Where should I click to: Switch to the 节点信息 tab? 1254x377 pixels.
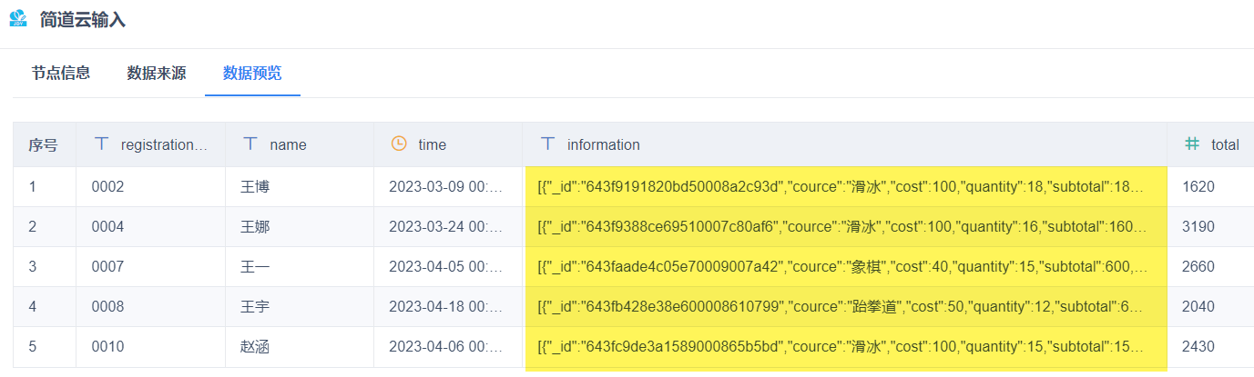click(60, 74)
